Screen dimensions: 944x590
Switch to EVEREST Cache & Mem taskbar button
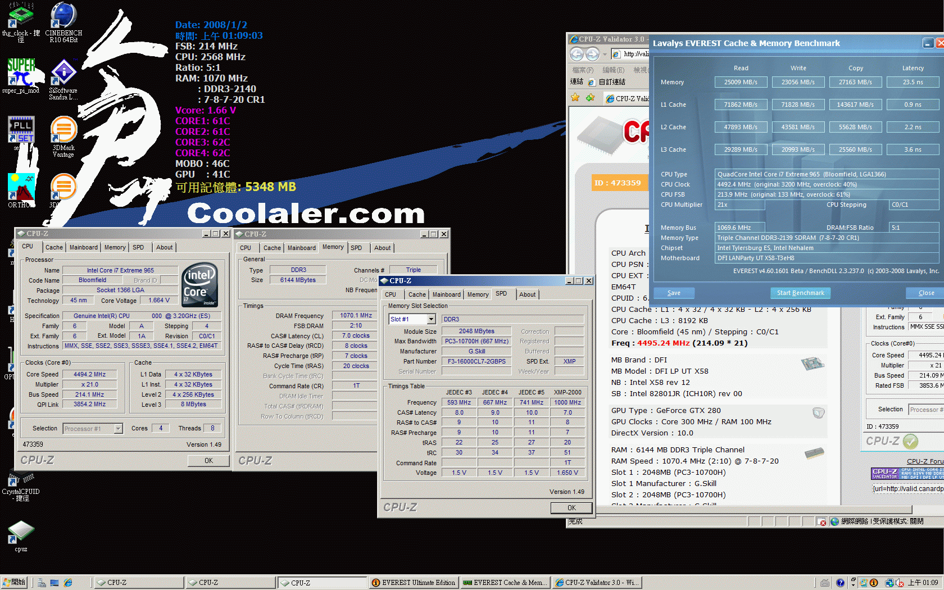click(x=505, y=583)
